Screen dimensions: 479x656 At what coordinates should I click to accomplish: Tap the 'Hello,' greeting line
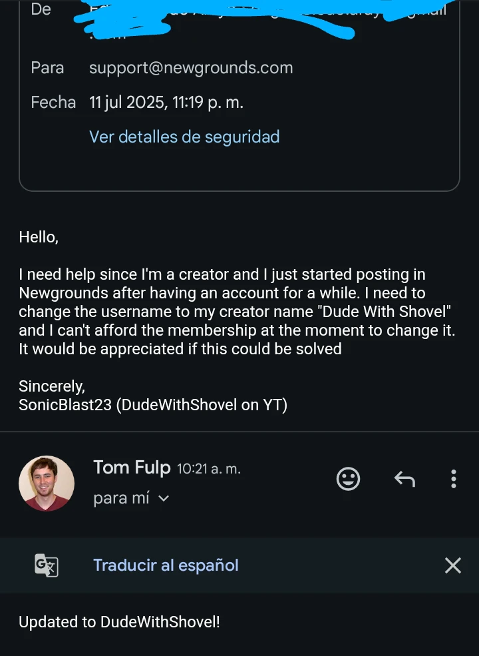pos(39,237)
